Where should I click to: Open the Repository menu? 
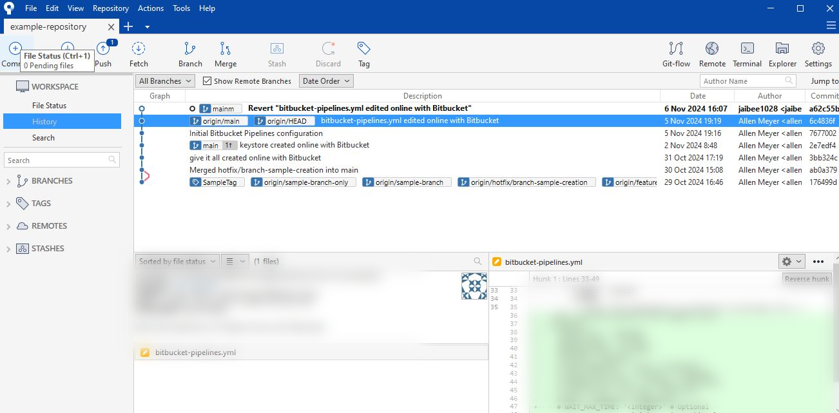pos(110,8)
